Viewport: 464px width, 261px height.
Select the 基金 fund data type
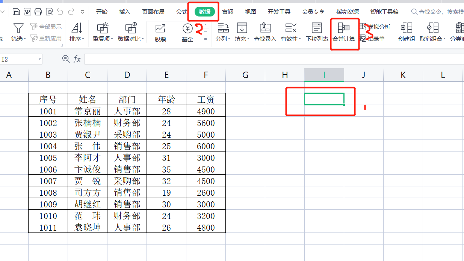(x=187, y=33)
